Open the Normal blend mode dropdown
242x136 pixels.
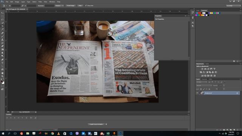204,85
